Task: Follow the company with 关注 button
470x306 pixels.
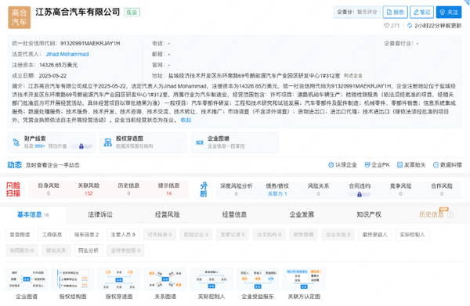Action: pos(449,12)
